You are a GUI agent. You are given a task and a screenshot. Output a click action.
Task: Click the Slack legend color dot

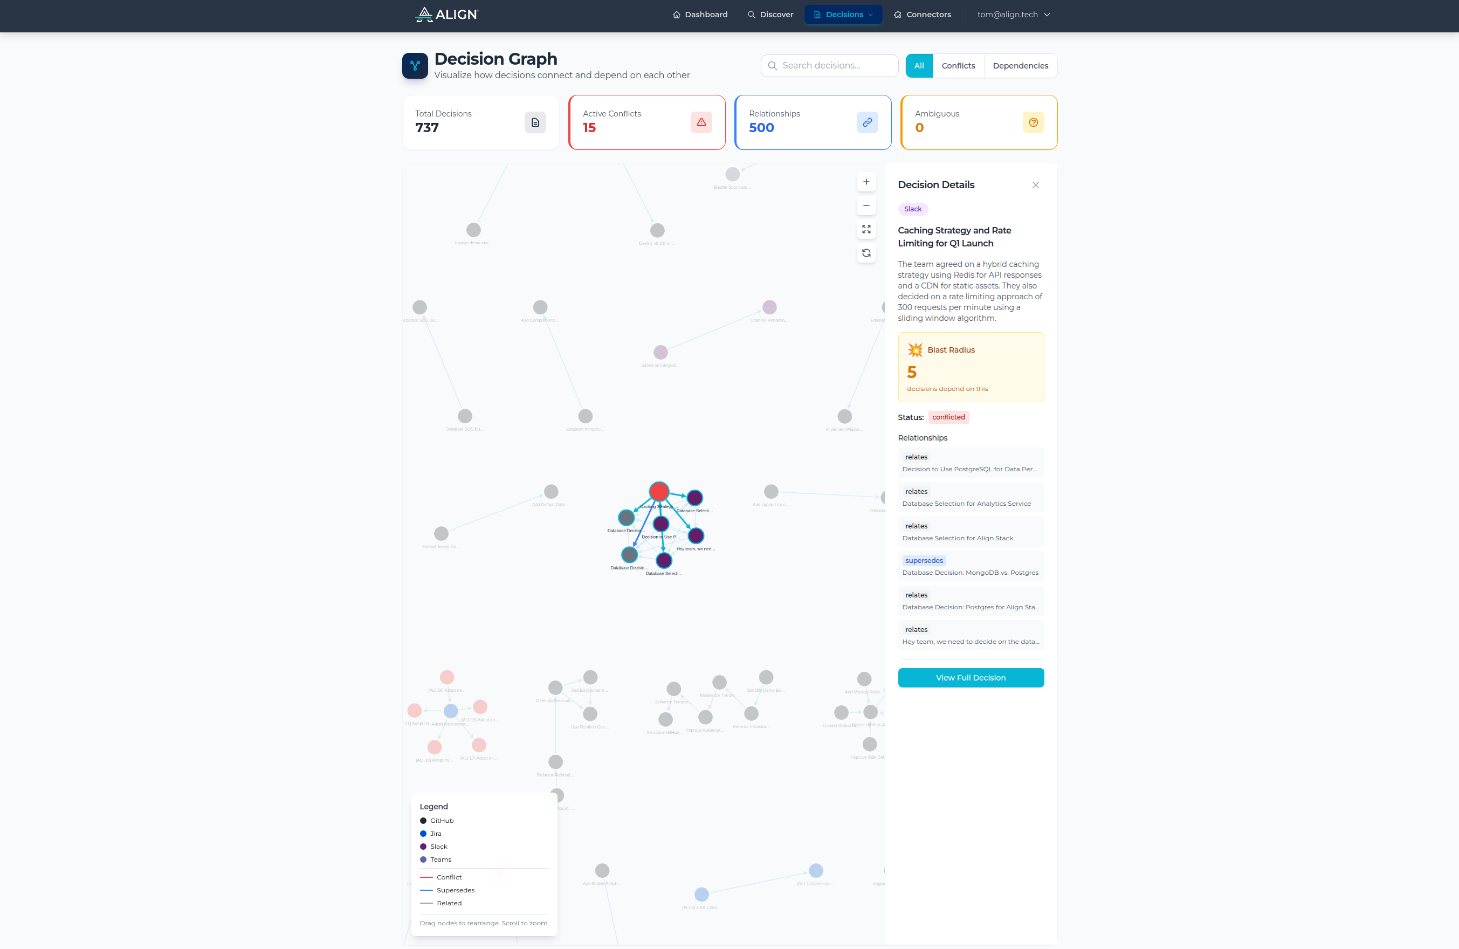point(423,847)
